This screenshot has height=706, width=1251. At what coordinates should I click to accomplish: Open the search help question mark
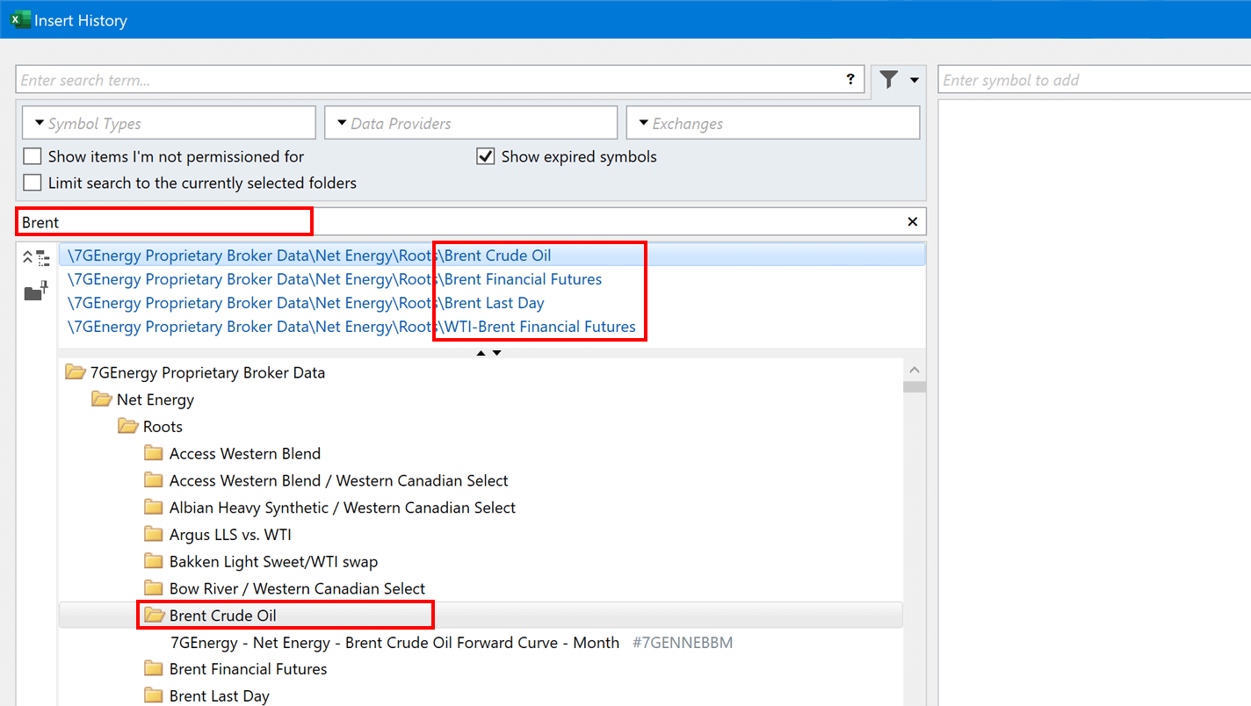pos(850,79)
